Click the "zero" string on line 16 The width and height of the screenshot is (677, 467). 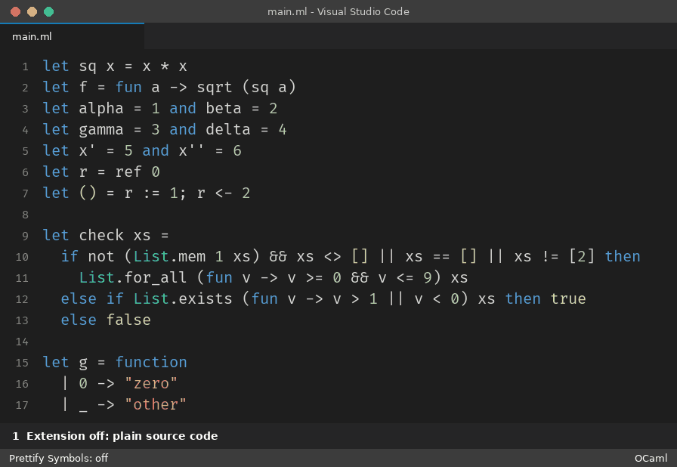[151, 383]
